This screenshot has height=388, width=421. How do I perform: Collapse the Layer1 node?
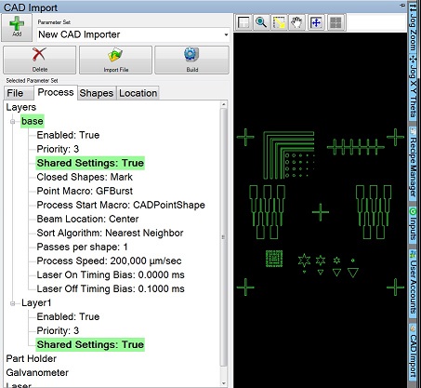[13, 303]
